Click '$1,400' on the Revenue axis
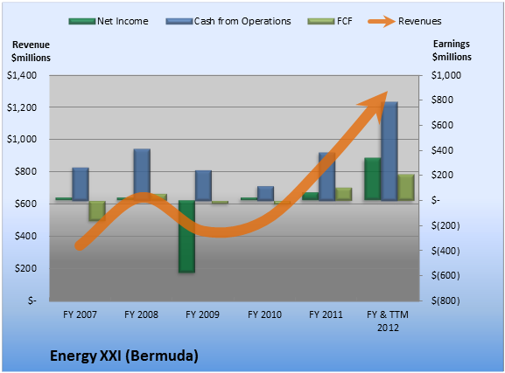Image resolution: width=505 pixels, height=373 pixels. (22, 75)
